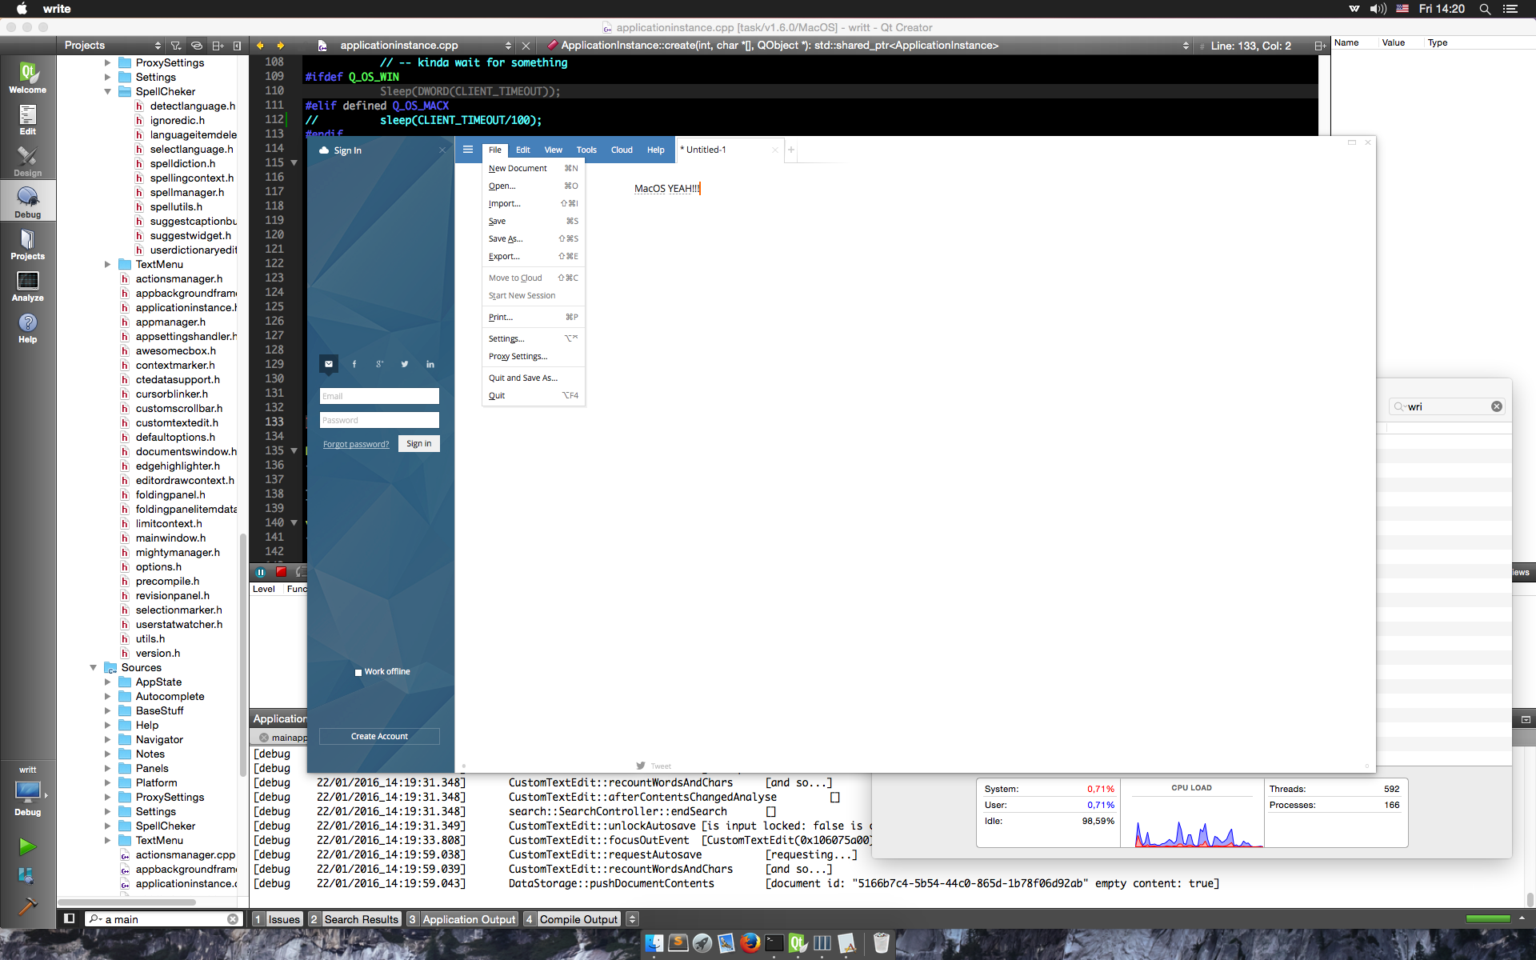Open the writt Debug kit selector
This screenshot has height=960, width=1536.
28,792
